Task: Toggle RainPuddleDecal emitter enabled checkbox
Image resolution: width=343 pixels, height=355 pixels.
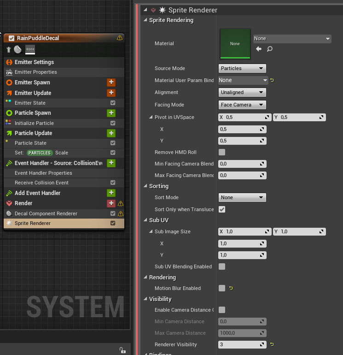Action: (x=12, y=38)
